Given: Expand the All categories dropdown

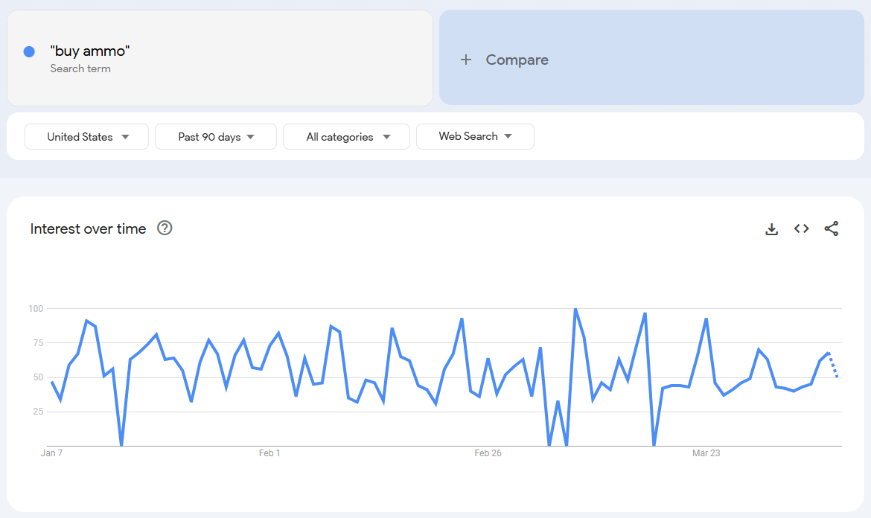Looking at the screenshot, I should coord(347,137).
